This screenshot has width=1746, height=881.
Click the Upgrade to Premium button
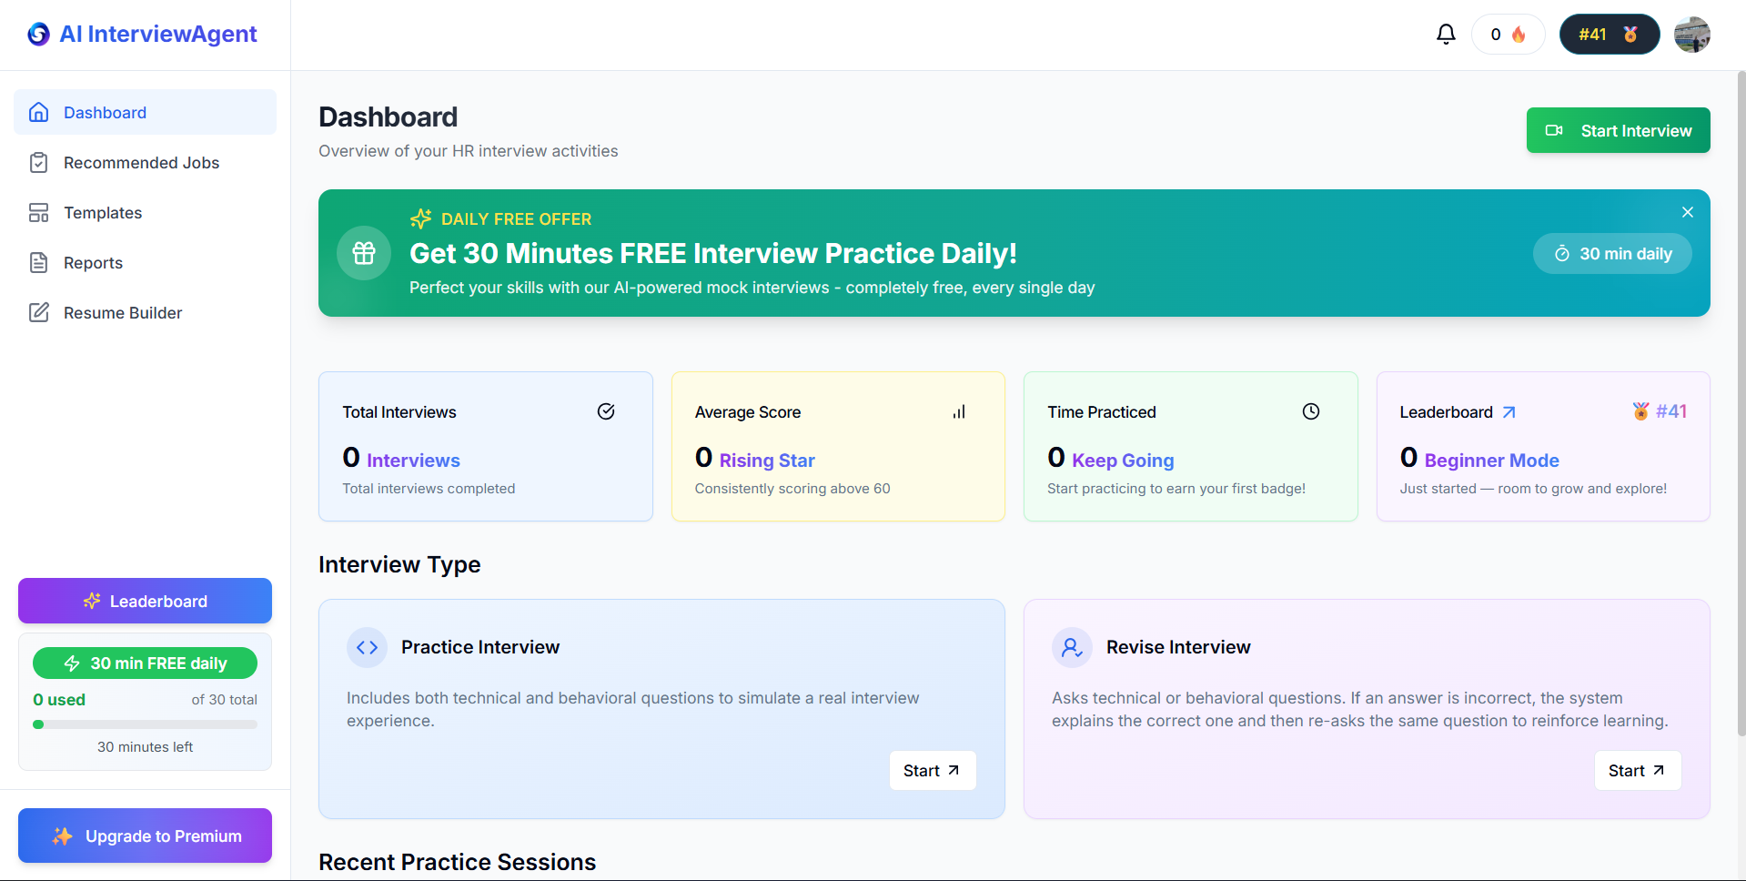145,835
